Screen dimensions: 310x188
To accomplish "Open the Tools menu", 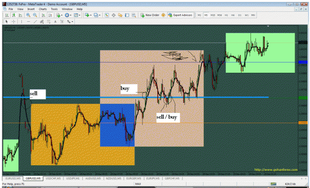I will tap(54, 9).
